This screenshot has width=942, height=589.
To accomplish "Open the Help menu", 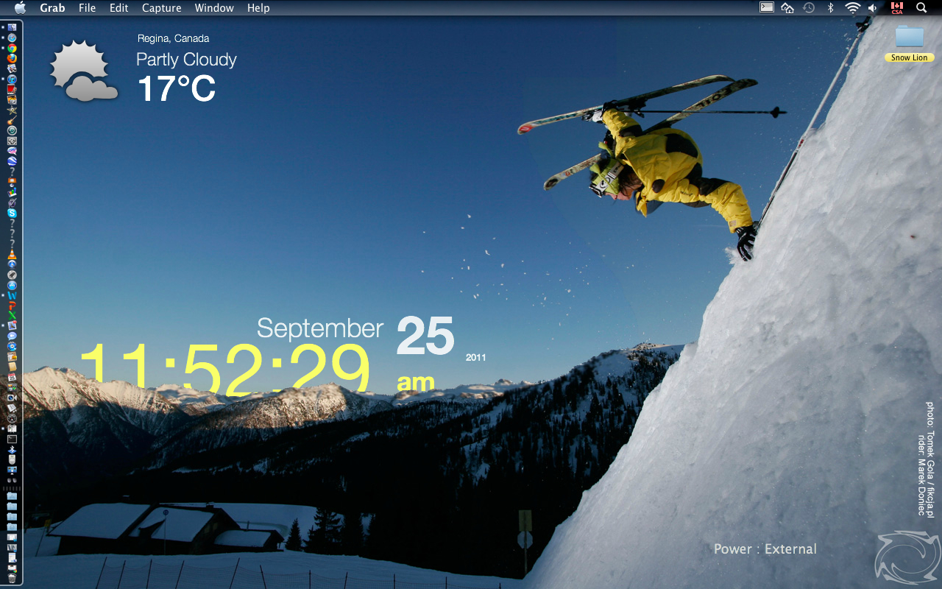I will [258, 8].
